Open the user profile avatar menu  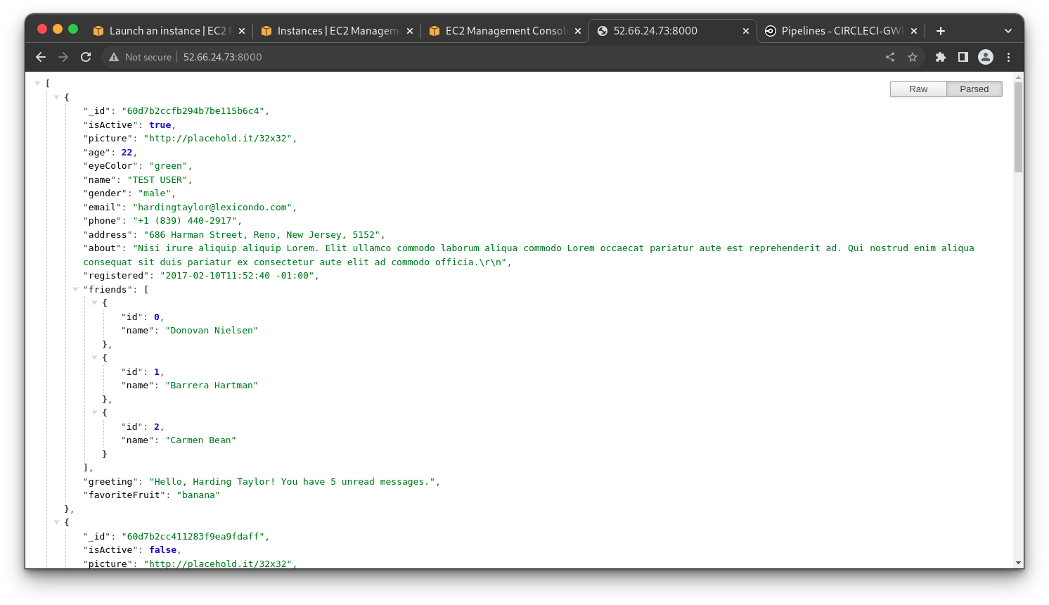[986, 57]
